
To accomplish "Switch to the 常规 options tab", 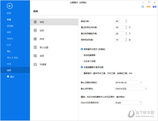I will [54, 22].
